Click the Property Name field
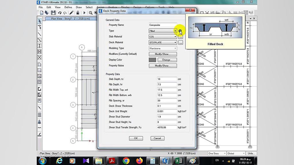 [163, 25]
